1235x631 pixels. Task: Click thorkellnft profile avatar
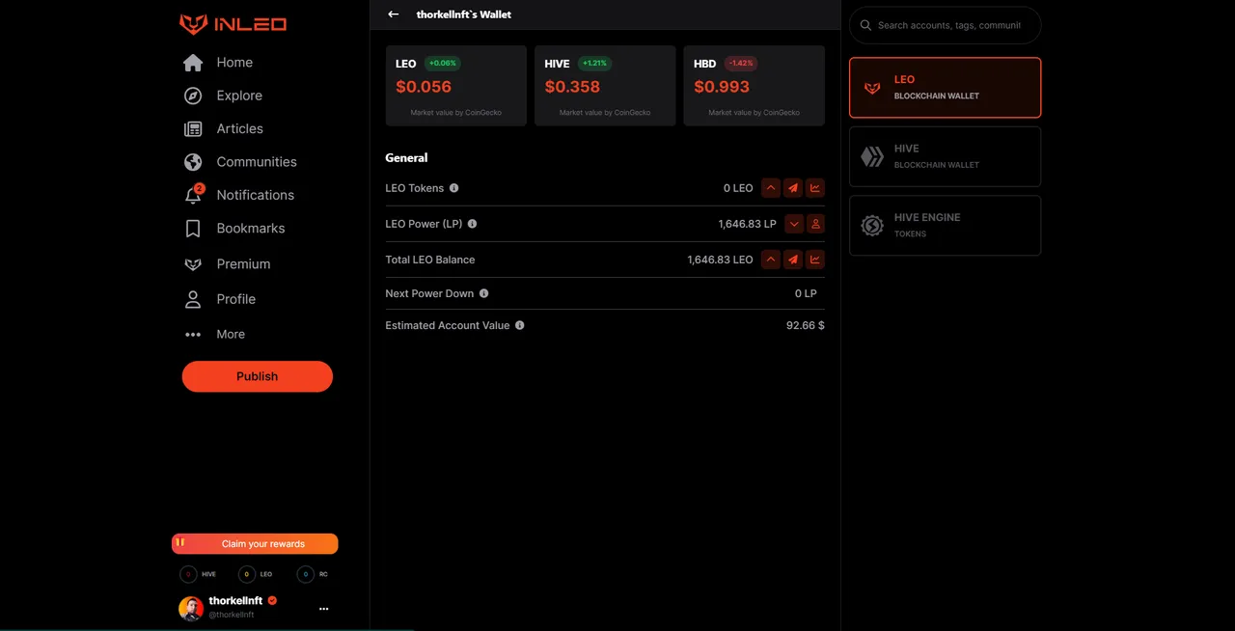coord(191,608)
